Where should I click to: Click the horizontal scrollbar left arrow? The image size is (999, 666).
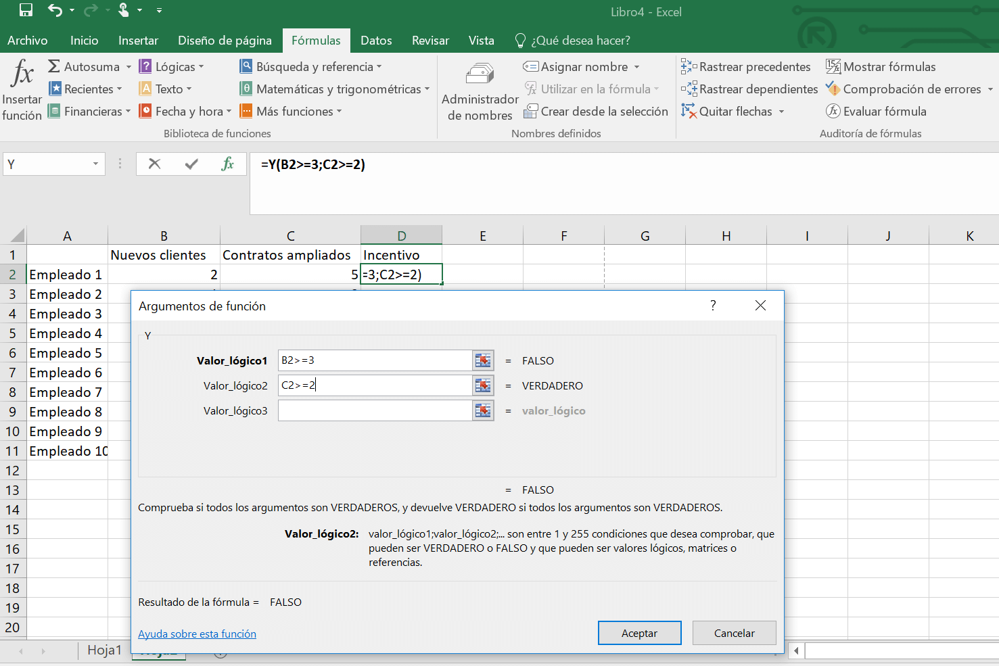point(797,651)
